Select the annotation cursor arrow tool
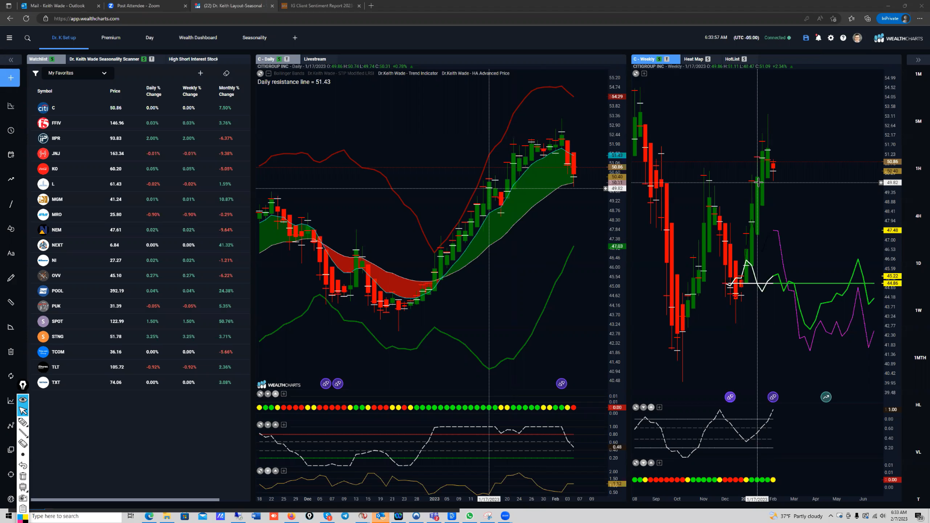Screen dimensions: 930x523 pos(23,411)
